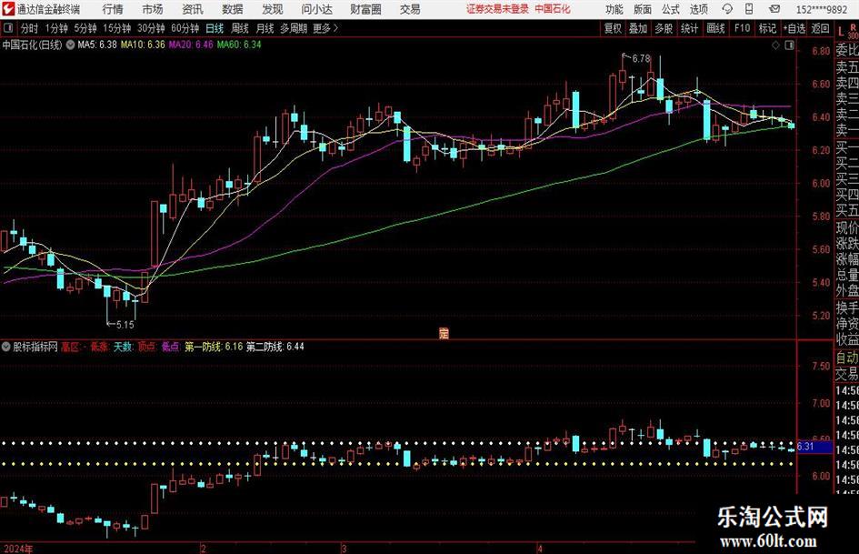The width and height of the screenshot is (859, 554).
Task: Open the 财富圈 menu
Action: [365, 9]
